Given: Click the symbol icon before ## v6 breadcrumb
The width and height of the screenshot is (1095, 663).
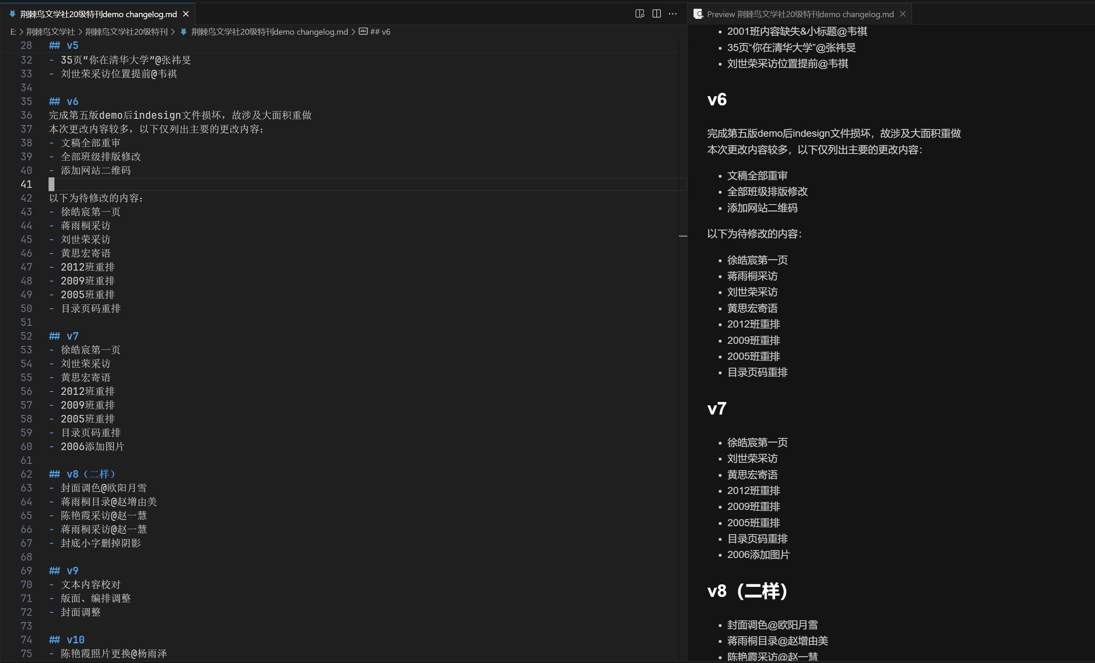Looking at the screenshot, I should coord(363,31).
